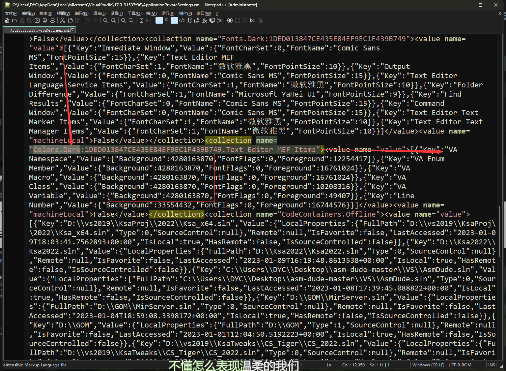Click the highlighted closing </collection> tag

tap(177, 214)
